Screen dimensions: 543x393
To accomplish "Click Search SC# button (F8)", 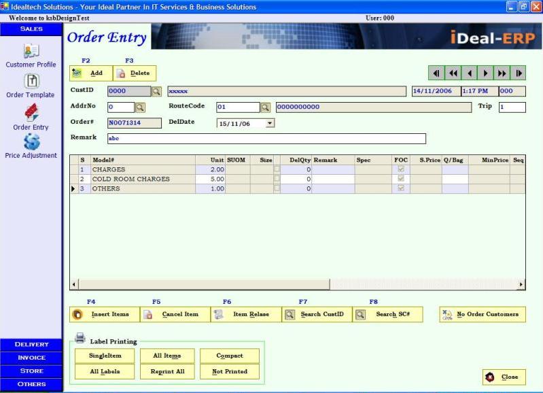I will [387, 314].
